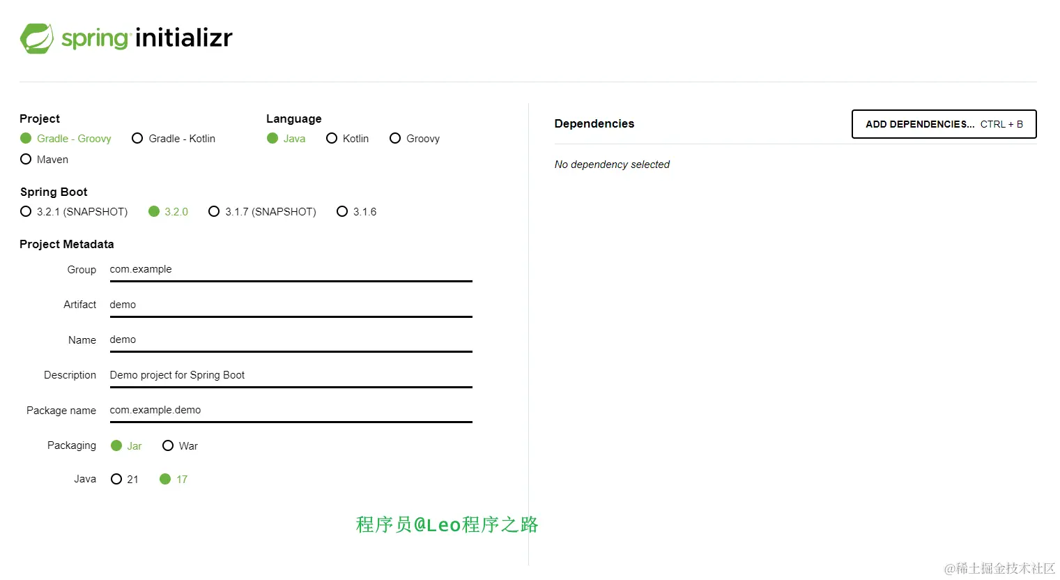Open the Add Dependencies dialog
Viewport: 1060px width, 580px height.
tap(944, 124)
